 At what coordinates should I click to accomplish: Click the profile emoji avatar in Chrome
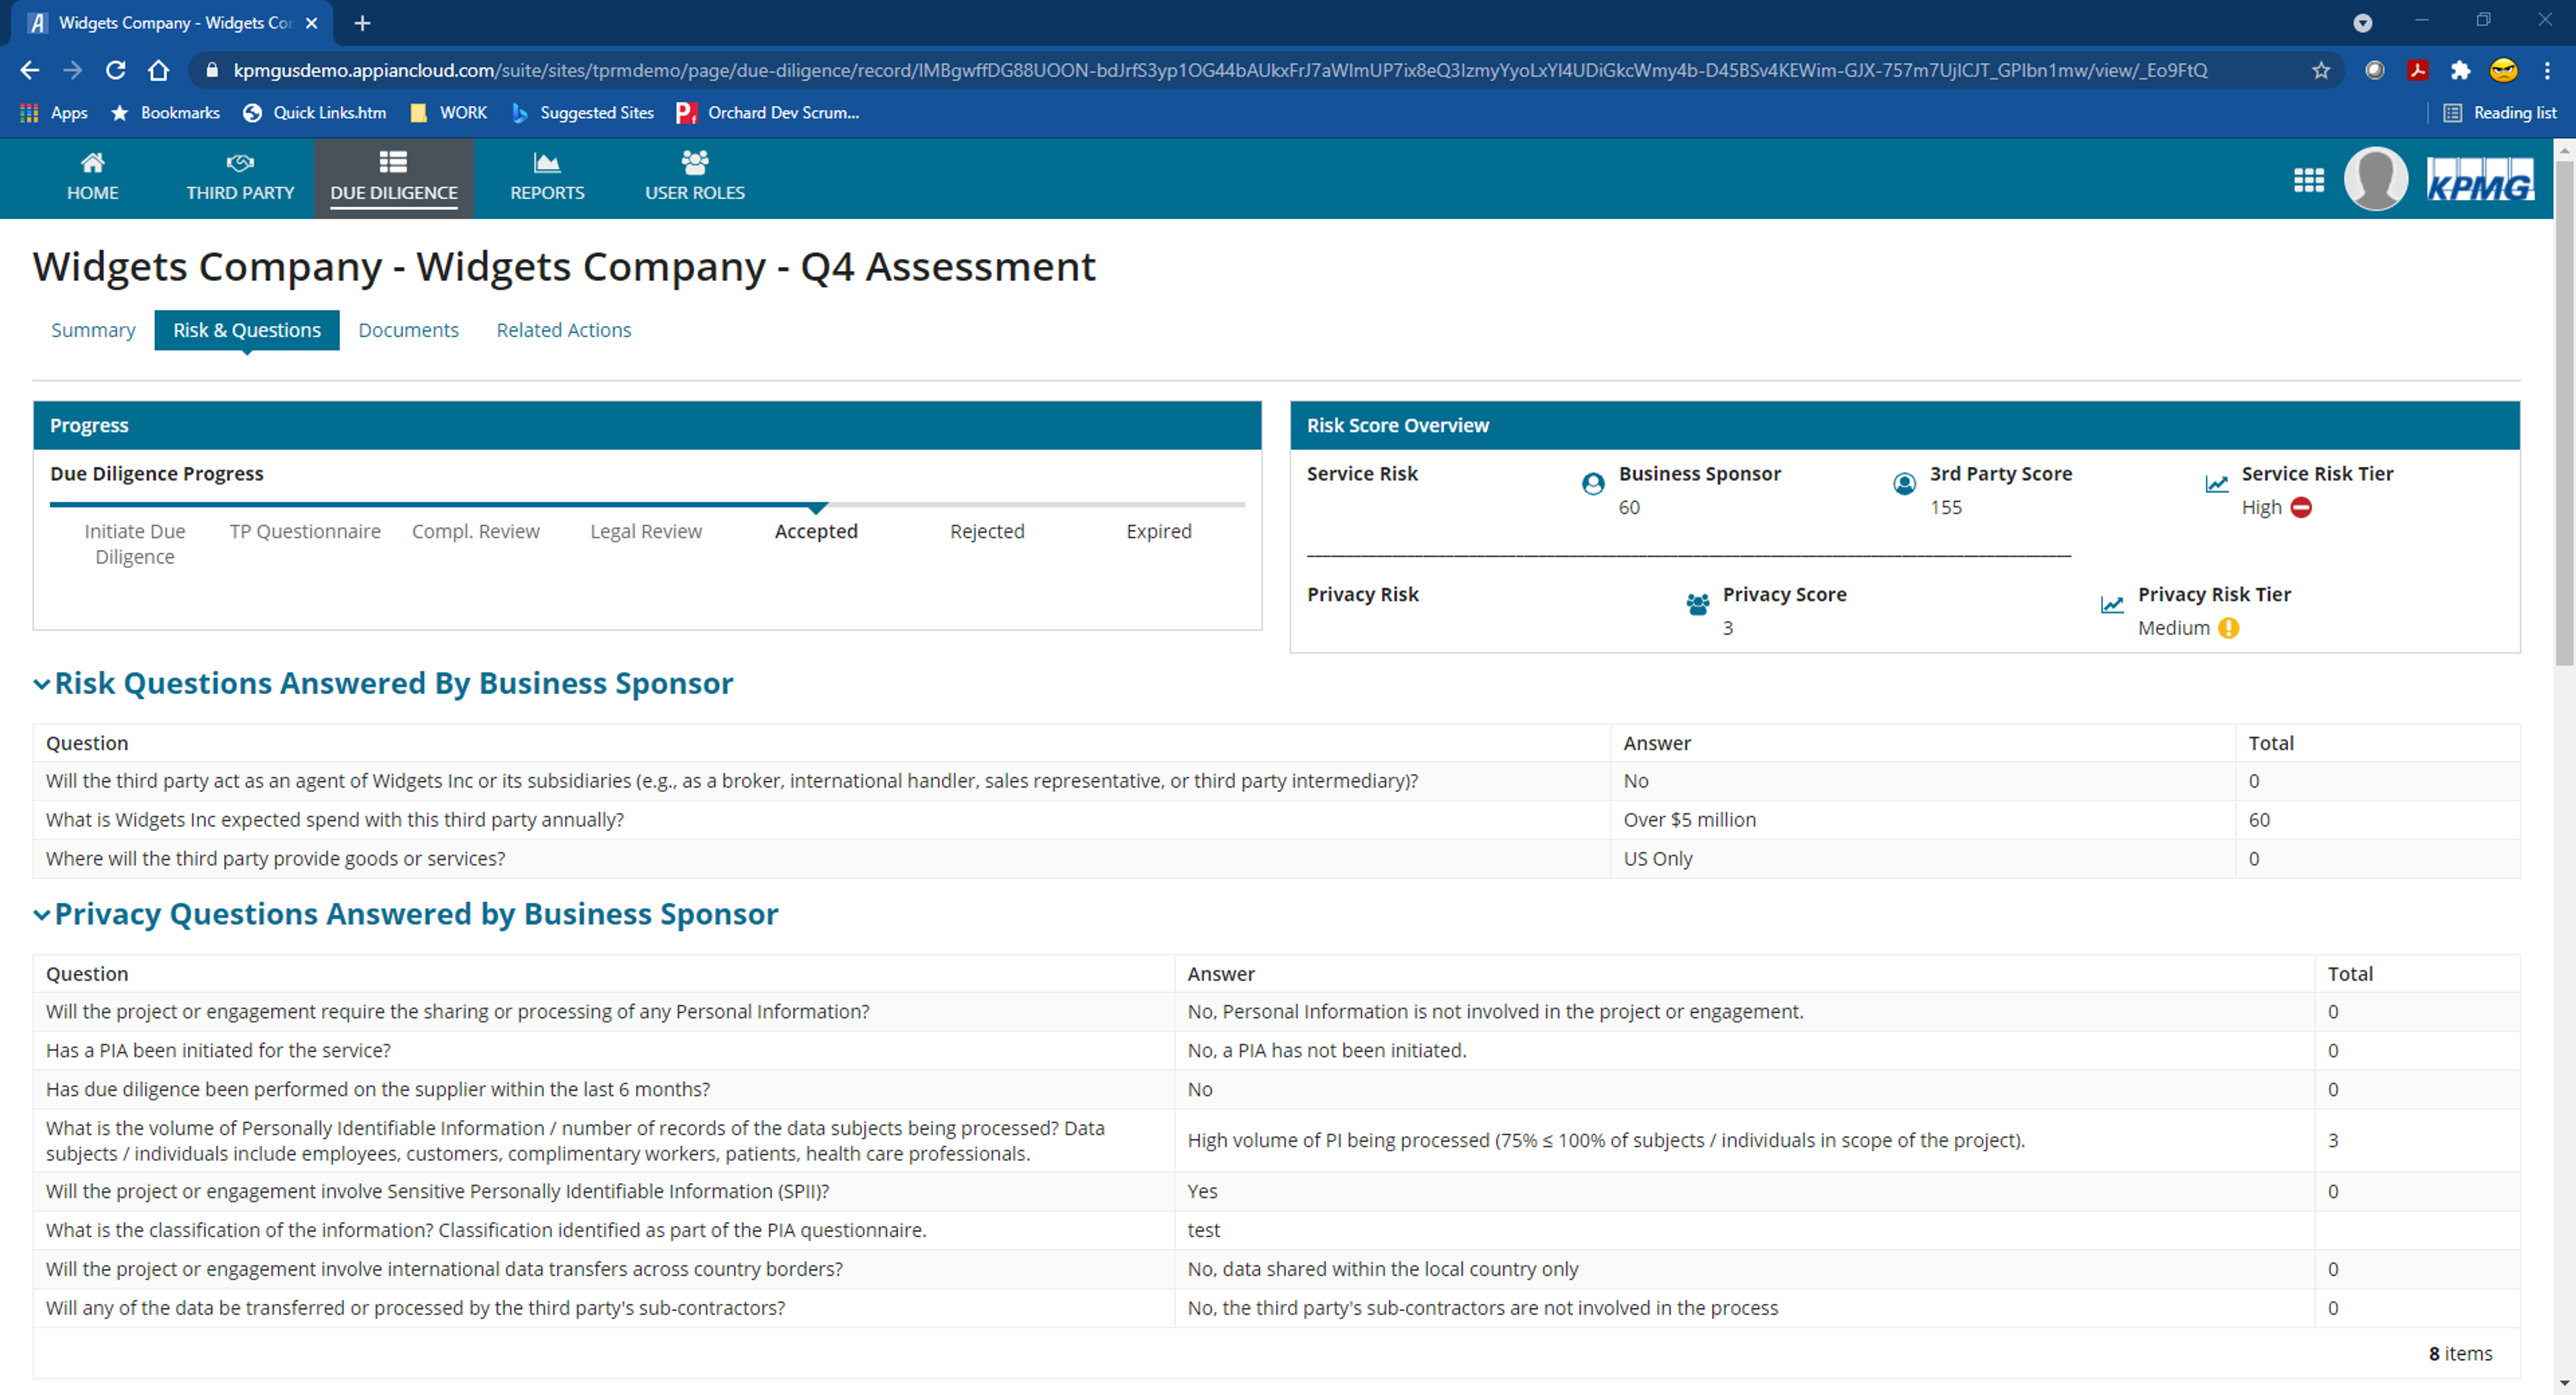[x=2504, y=70]
